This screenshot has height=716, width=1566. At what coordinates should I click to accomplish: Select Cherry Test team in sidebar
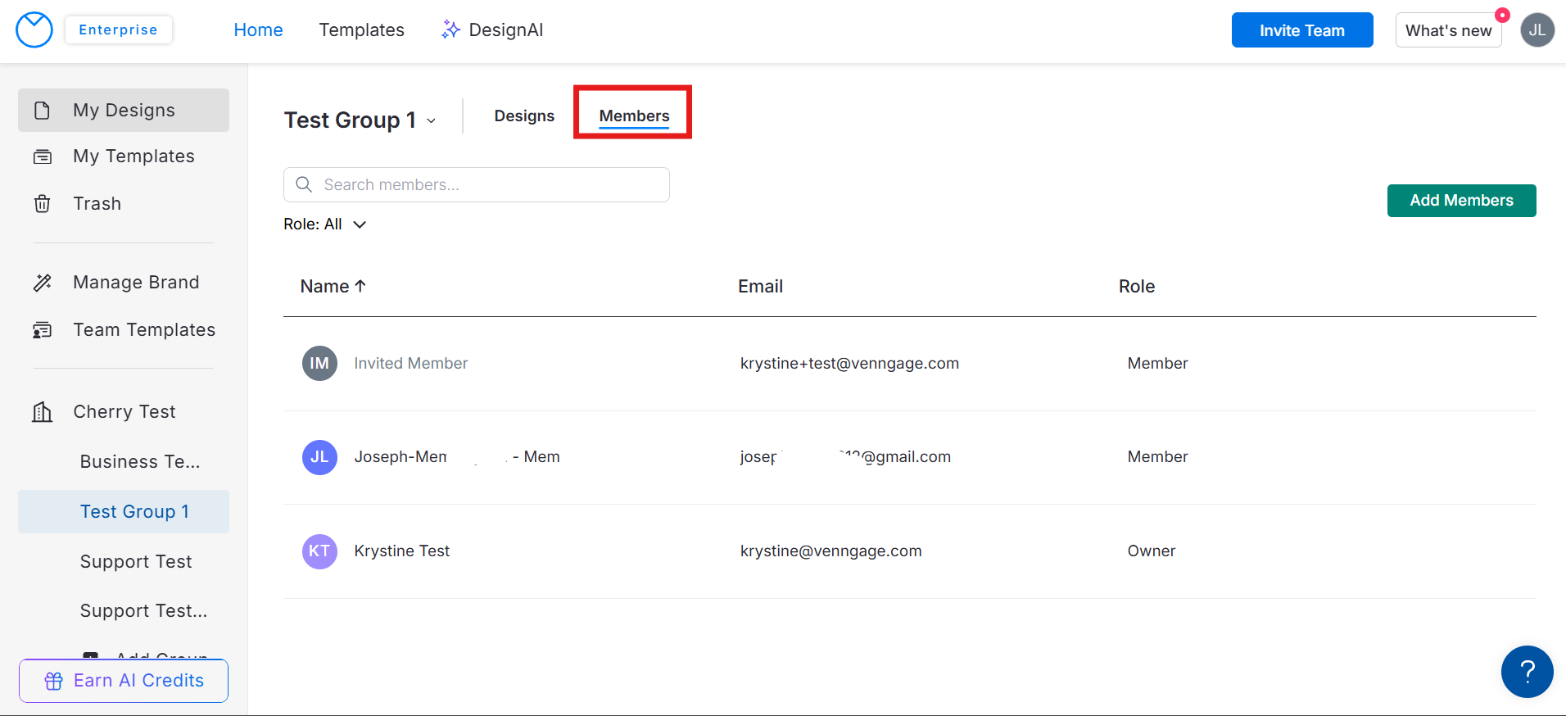(x=124, y=412)
